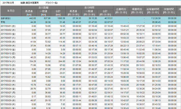Select the date row 2017/03/13 (月)
181x109 pixels.
8,57
